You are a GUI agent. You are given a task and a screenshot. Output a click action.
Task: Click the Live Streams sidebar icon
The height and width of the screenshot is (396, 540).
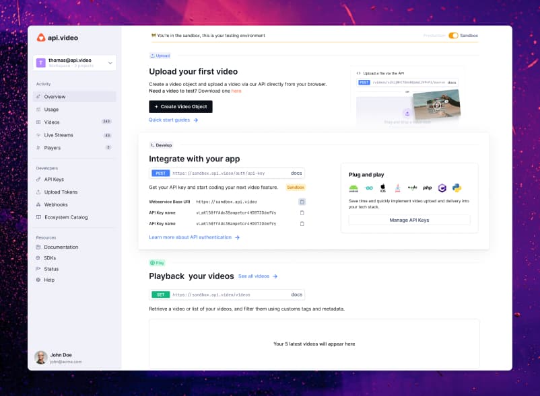click(38, 135)
